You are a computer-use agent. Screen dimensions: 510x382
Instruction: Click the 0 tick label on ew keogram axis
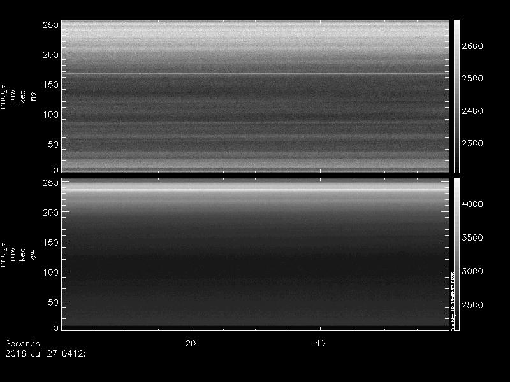coord(56,328)
